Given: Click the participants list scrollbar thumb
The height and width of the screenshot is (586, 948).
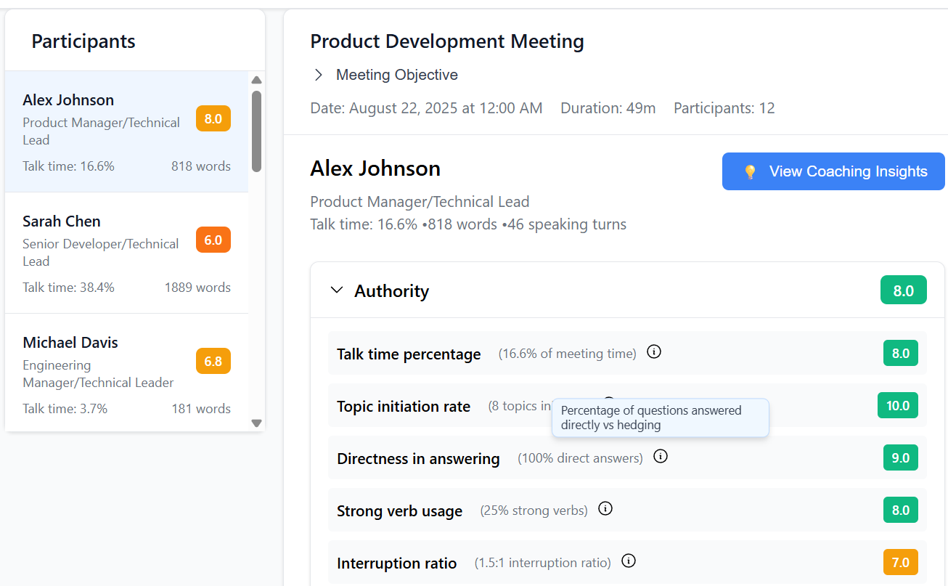Looking at the screenshot, I should point(256,131).
